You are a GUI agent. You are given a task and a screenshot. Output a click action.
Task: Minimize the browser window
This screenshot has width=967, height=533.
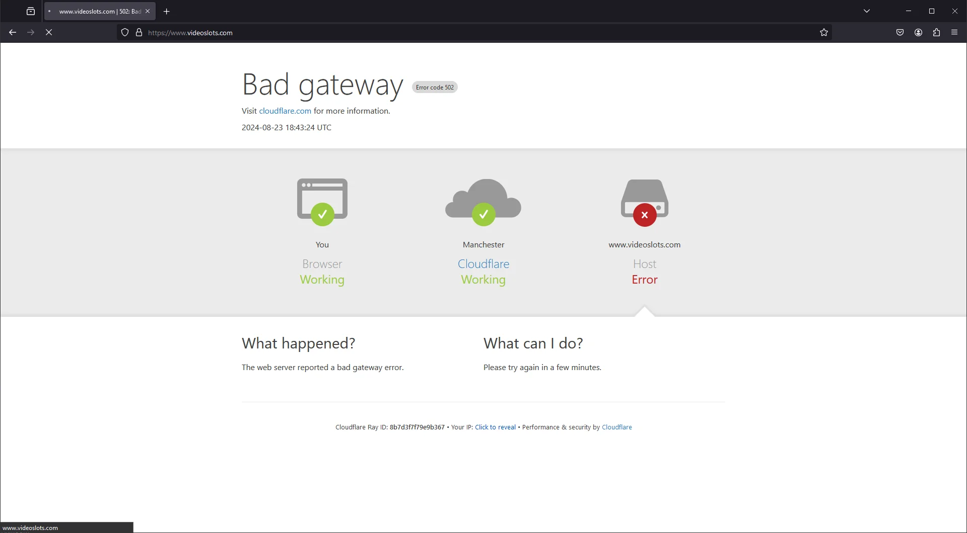point(909,11)
